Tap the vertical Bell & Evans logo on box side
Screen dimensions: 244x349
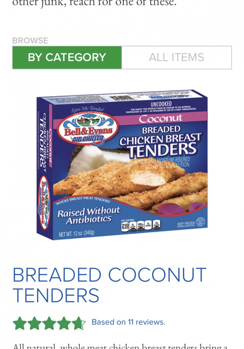tap(44, 202)
